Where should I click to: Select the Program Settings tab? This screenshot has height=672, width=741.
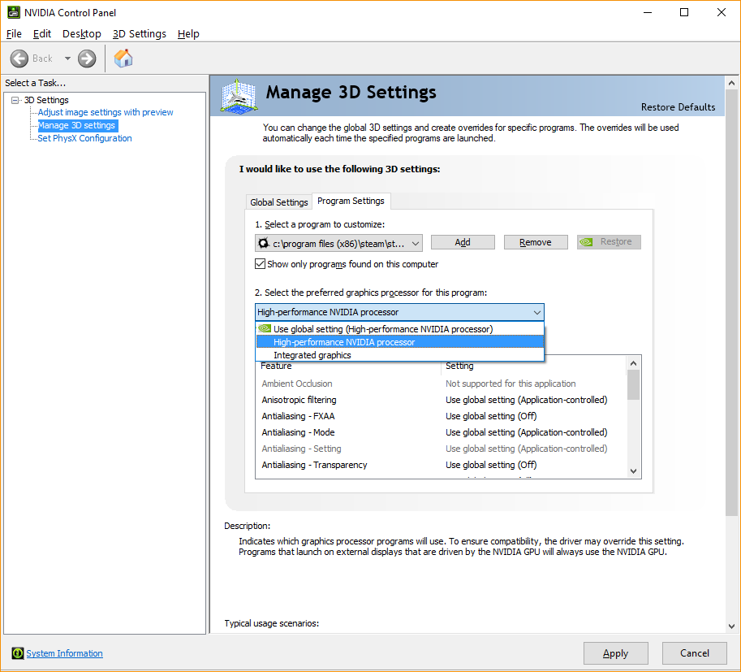pyautogui.click(x=351, y=201)
